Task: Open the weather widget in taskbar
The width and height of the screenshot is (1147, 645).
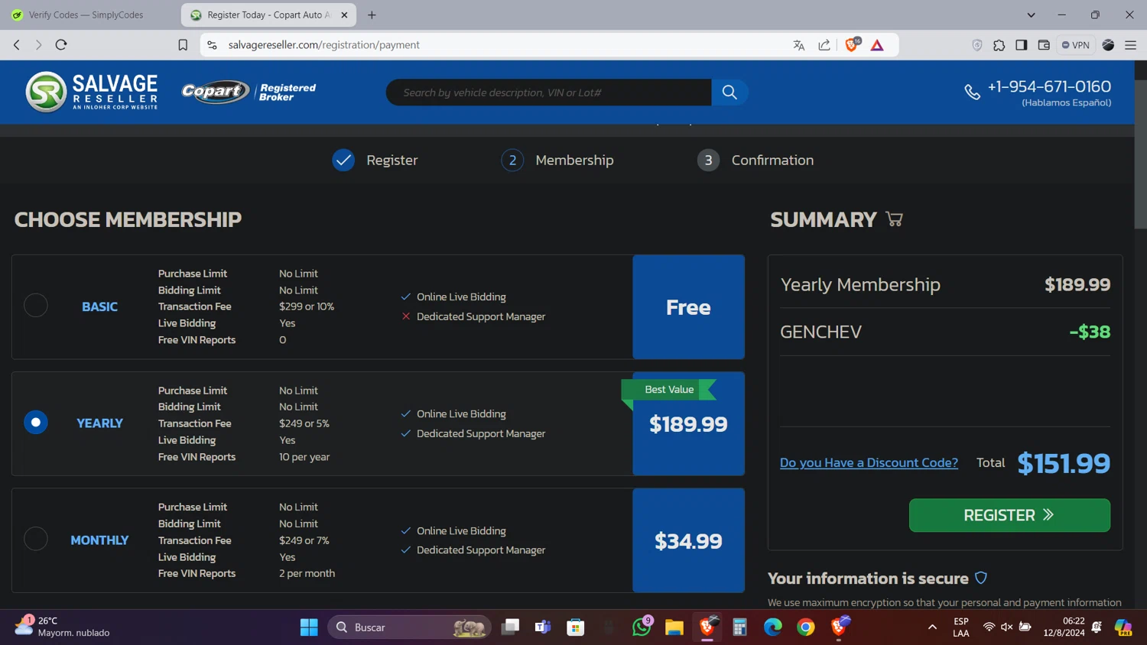Action: click(x=63, y=627)
